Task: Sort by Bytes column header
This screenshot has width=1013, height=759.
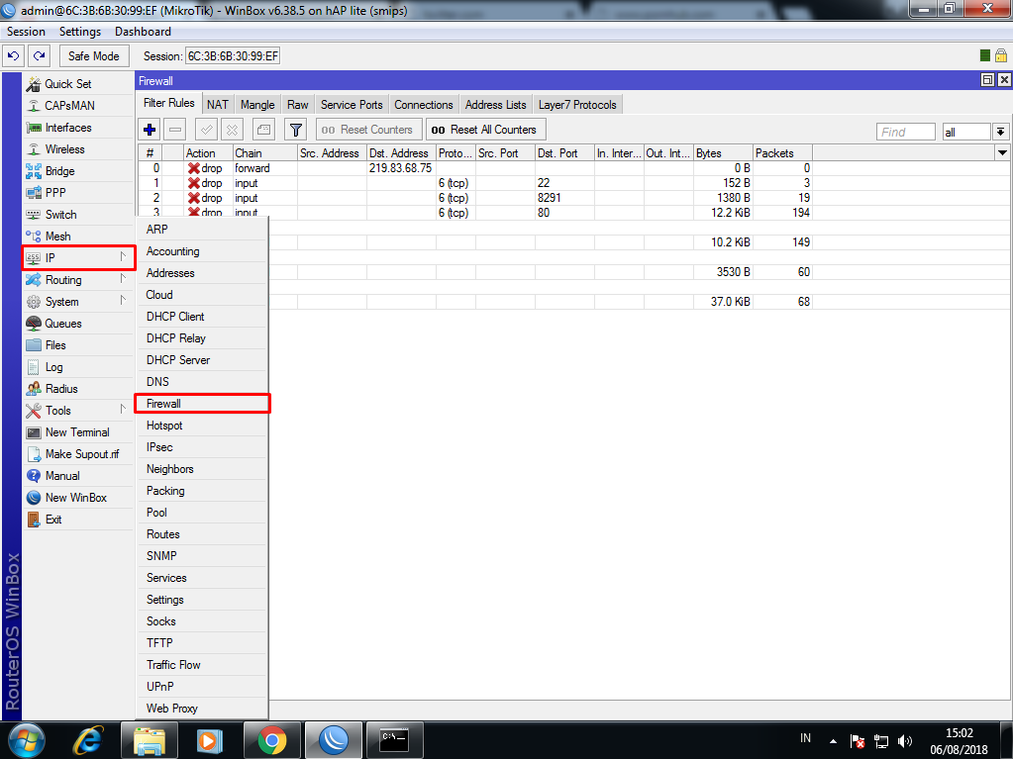Action: [723, 153]
